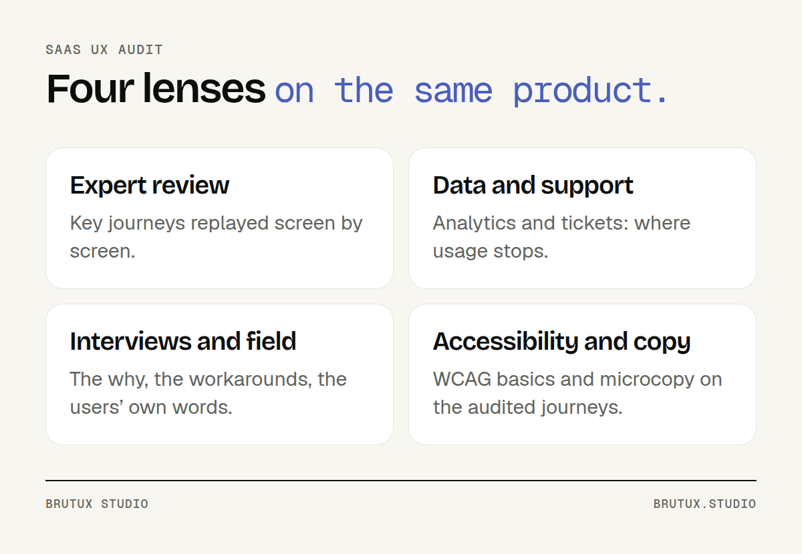This screenshot has width=802, height=554.
Task: Click 'The why, the workarounds' description text
Action: (209, 393)
